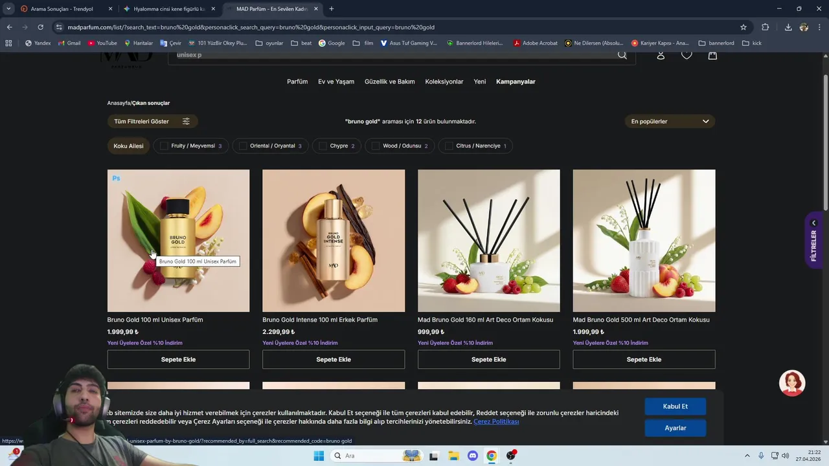Open the apps grid in bookmarks bar
This screenshot has width=829, height=466.
pos(8,43)
